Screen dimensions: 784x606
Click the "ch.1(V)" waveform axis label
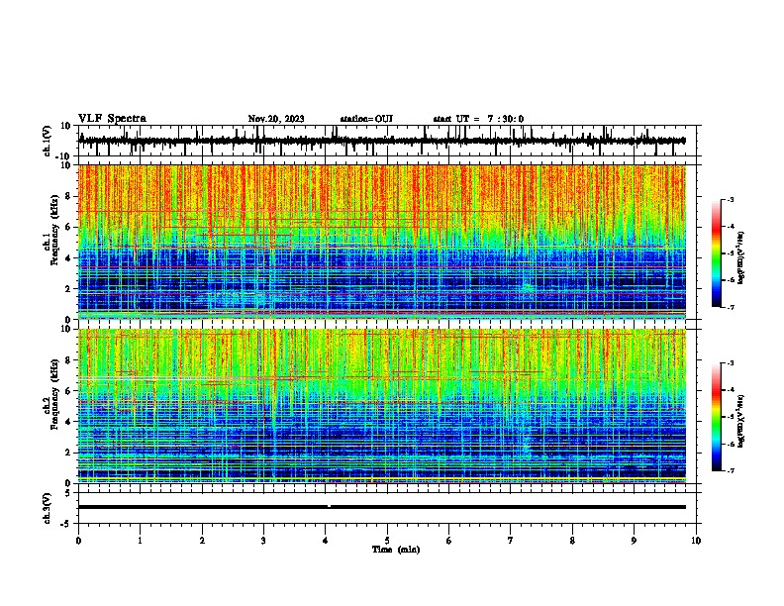[48, 141]
